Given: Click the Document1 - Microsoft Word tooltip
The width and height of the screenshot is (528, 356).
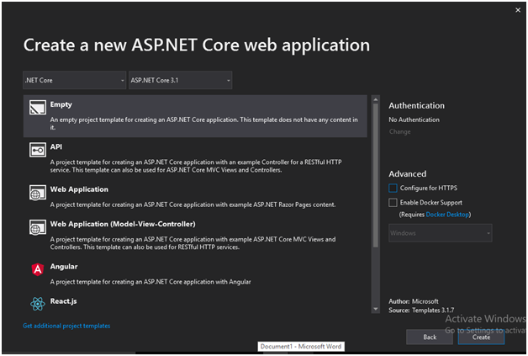Looking at the screenshot, I should (x=301, y=346).
